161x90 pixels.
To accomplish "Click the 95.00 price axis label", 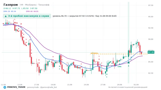I will (x=151, y=17).
